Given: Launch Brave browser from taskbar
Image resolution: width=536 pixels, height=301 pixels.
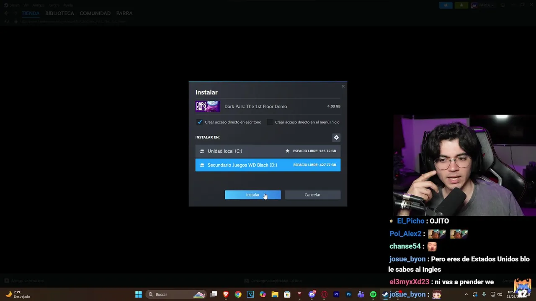Looking at the screenshot, I should point(226,294).
